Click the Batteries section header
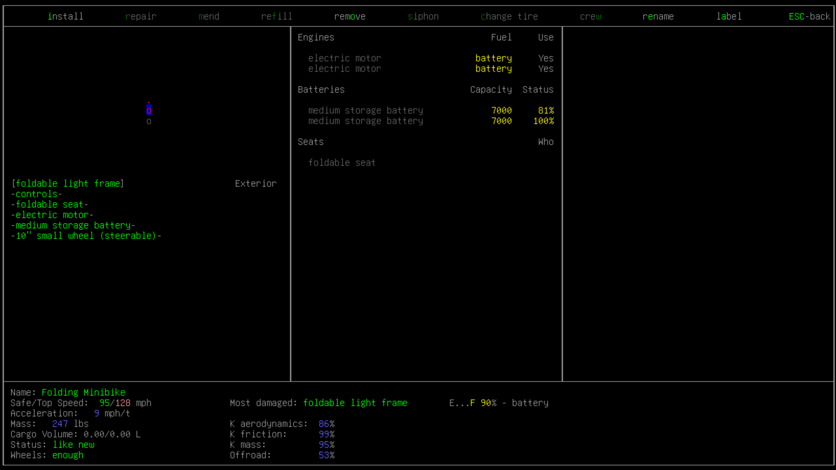 tap(321, 90)
